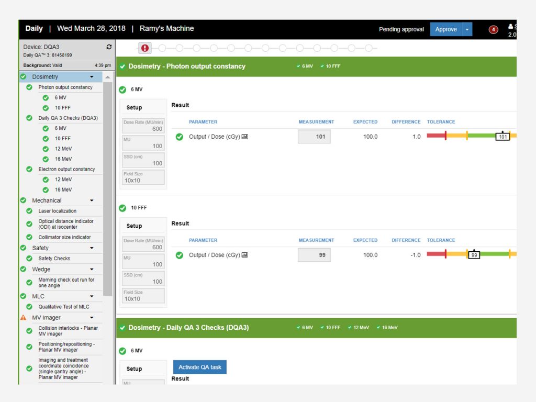Open the red notification badge showing 4
This screenshot has width=536, height=402.
coord(493,30)
